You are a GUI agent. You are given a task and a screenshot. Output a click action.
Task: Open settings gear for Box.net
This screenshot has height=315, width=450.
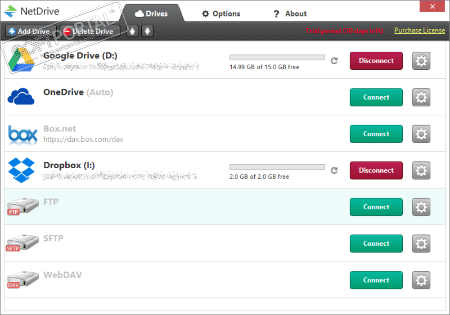(x=421, y=134)
